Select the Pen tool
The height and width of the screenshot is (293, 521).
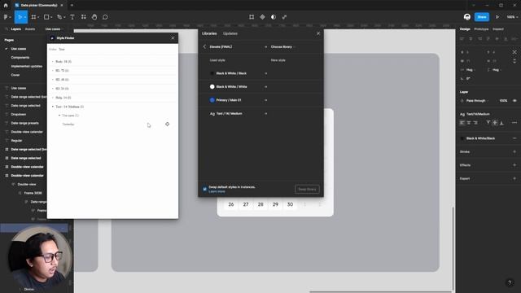click(59, 17)
